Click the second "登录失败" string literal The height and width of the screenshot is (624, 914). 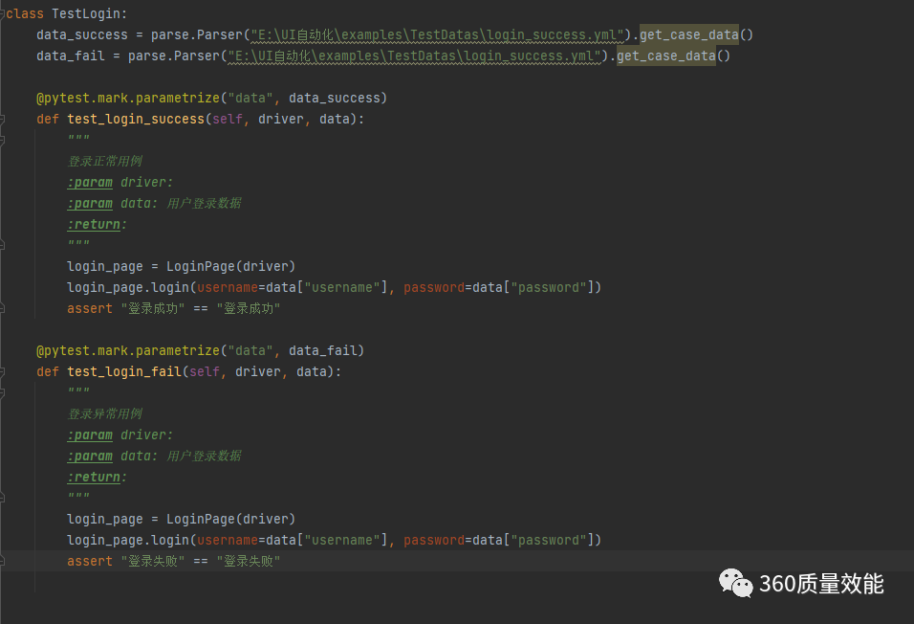coord(249,561)
